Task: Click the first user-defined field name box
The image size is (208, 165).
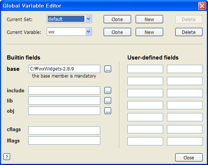Action: (145, 69)
